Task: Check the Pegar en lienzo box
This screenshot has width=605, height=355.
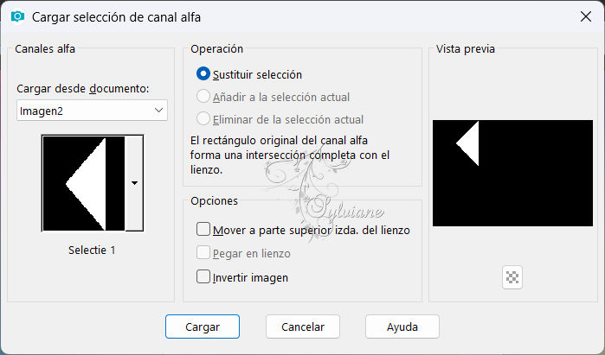Action: click(203, 253)
